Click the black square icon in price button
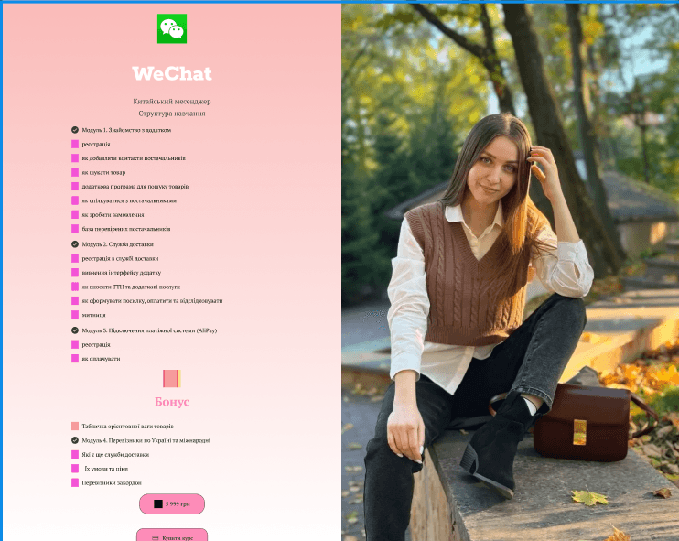Image resolution: width=679 pixels, height=541 pixels. pos(158,503)
